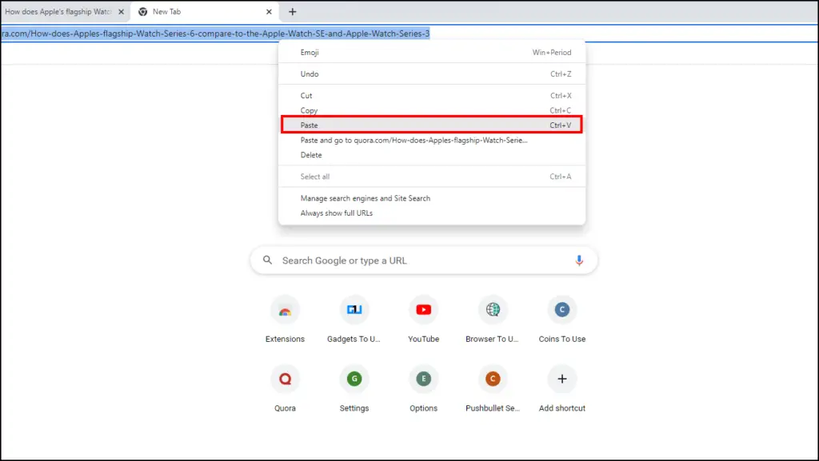Select Copy in context menu
The width and height of the screenshot is (819, 461).
click(x=432, y=110)
